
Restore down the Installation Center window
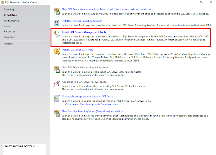pyautogui.click(x=201, y=2)
